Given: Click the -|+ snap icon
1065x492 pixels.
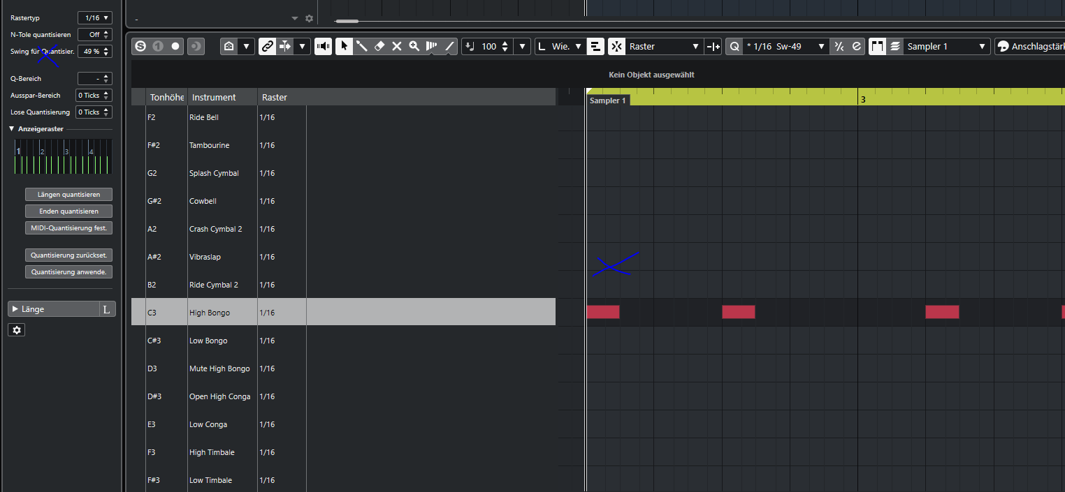Looking at the screenshot, I should 713,46.
